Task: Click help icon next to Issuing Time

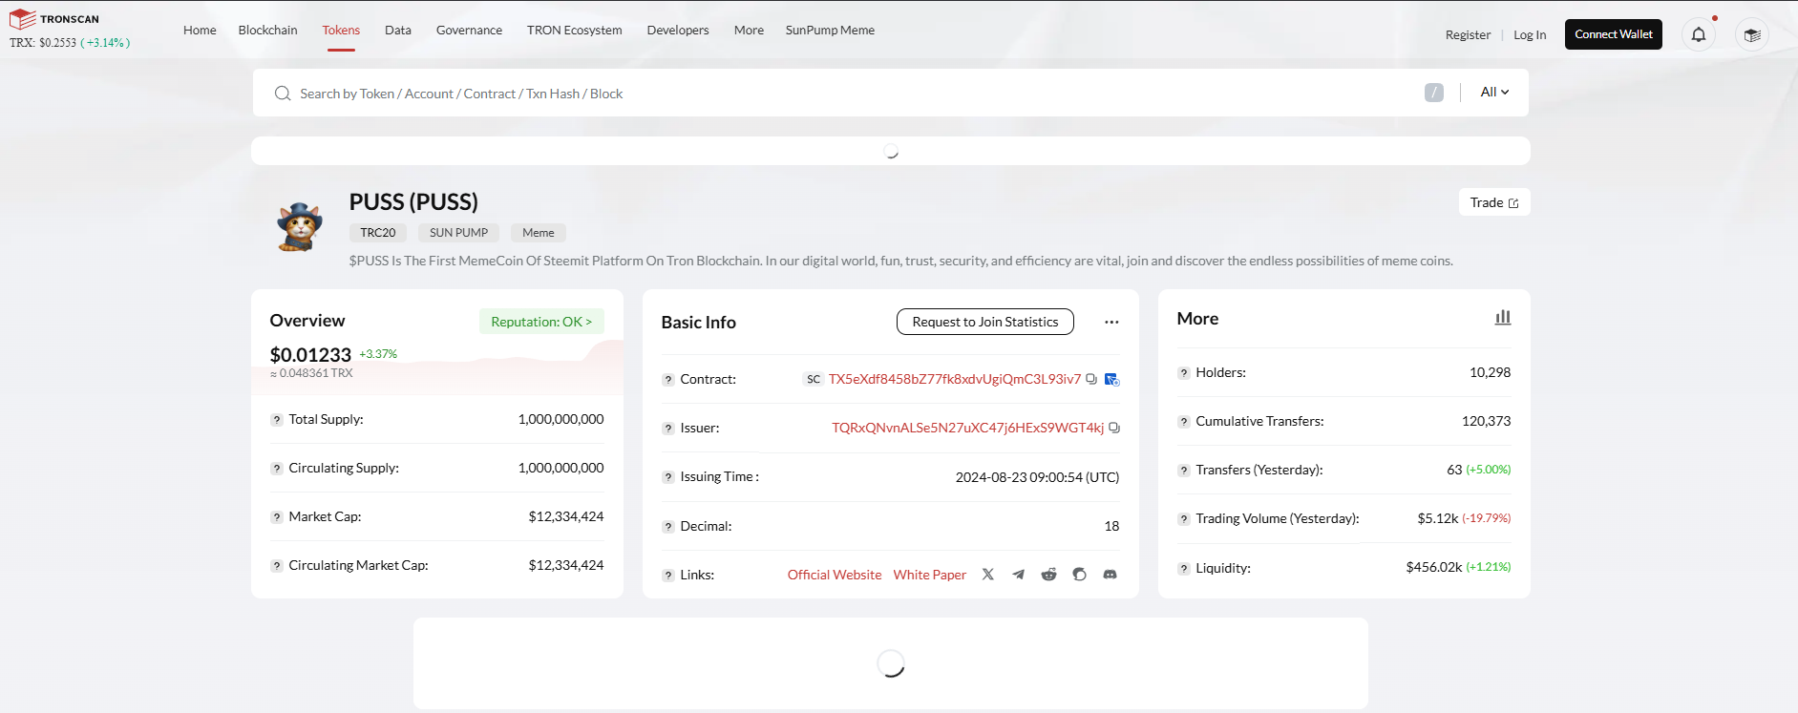Action: click(x=668, y=477)
